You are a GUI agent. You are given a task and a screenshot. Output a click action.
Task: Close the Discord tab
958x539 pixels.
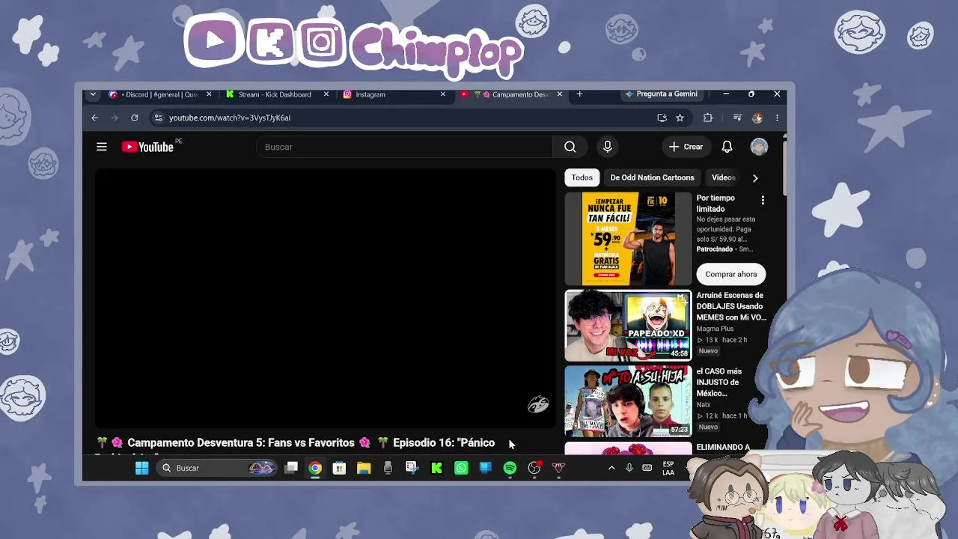tap(209, 94)
